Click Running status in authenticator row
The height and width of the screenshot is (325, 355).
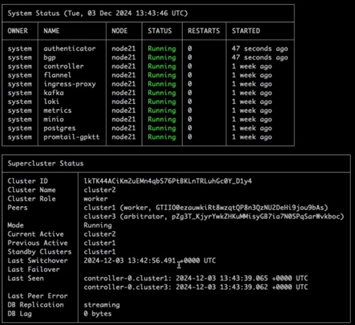[x=162, y=49]
